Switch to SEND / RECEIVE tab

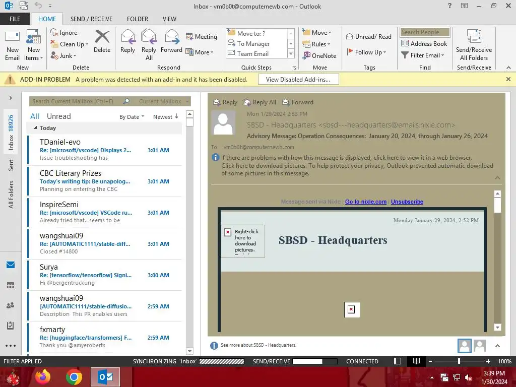coord(91,19)
